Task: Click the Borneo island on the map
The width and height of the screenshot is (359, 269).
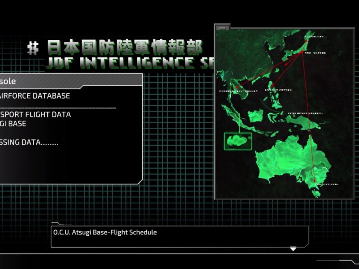Action: click(255, 116)
